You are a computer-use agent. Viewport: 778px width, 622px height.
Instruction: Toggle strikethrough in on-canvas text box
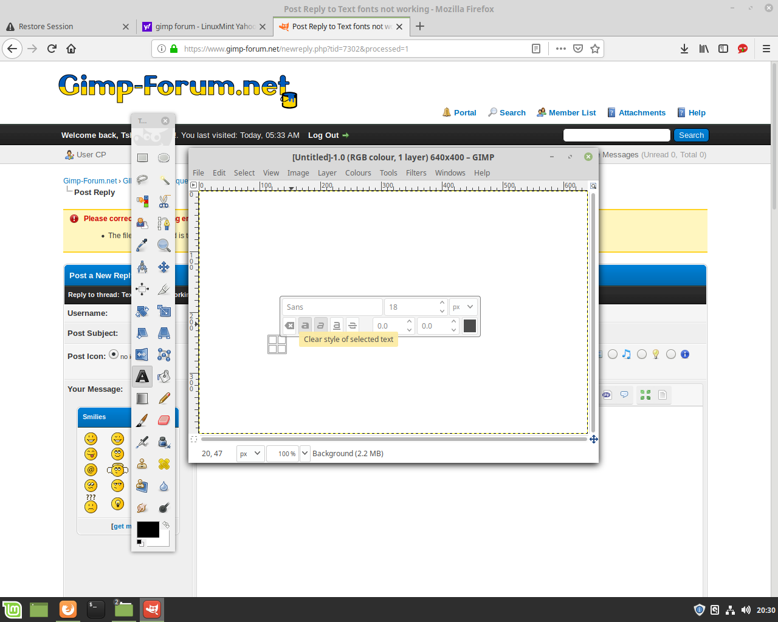click(353, 326)
